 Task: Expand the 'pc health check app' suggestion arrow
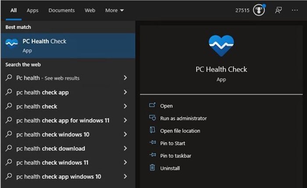point(125,92)
